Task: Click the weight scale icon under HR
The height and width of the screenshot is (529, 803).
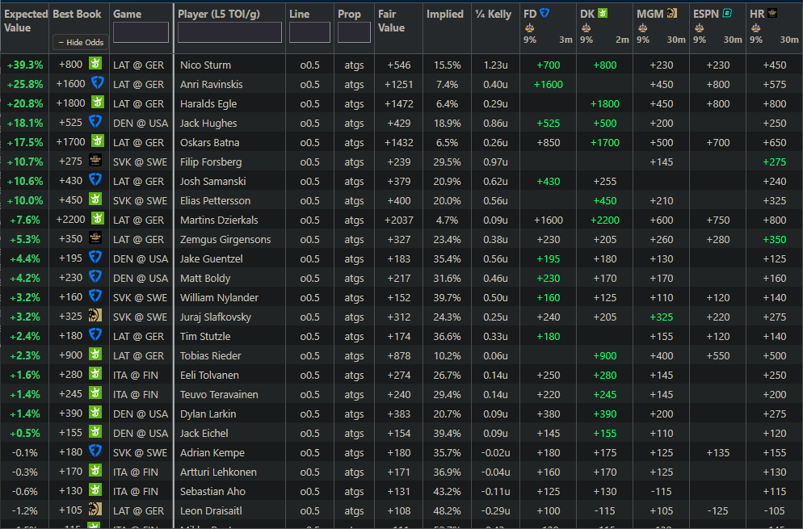Action: click(x=756, y=27)
